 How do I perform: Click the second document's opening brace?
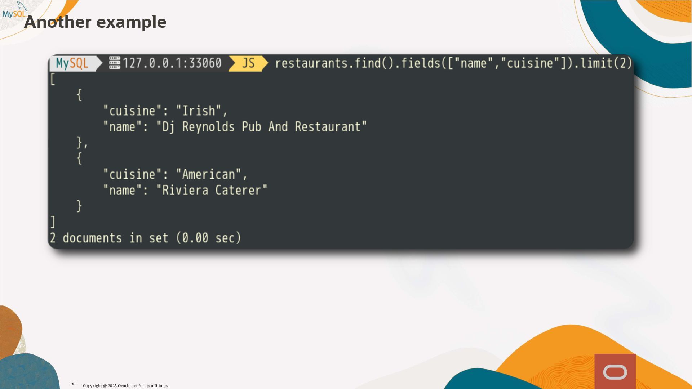click(x=79, y=158)
